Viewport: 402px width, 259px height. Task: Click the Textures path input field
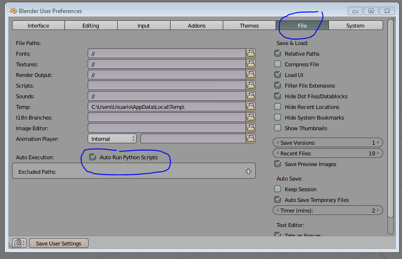[x=167, y=64]
